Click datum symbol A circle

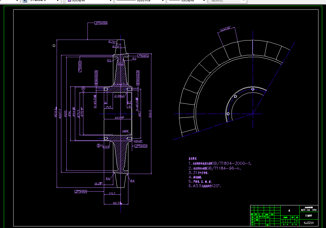(x=83, y=88)
